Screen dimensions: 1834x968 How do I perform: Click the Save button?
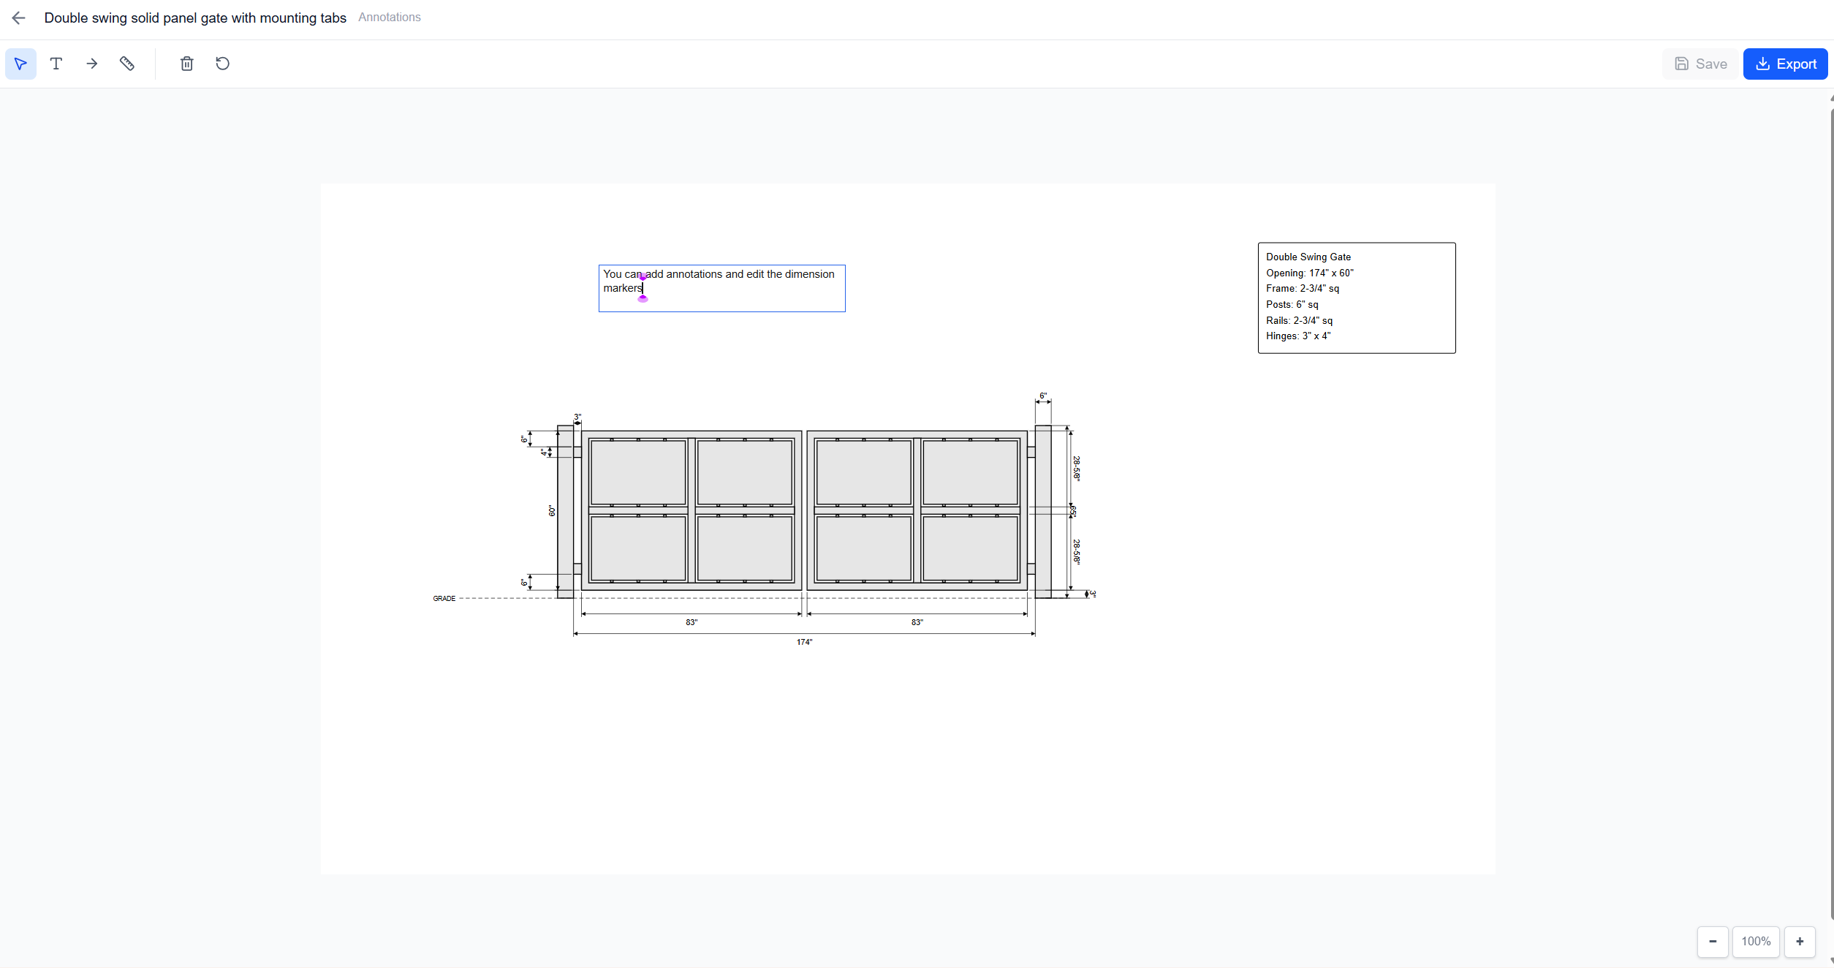point(1700,64)
